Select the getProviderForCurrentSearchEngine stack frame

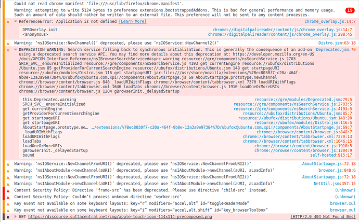click(x=61, y=114)
